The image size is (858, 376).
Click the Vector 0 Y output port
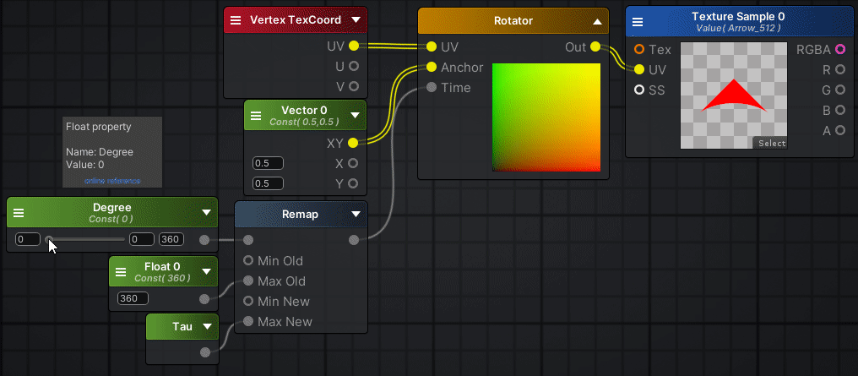coord(353,183)
